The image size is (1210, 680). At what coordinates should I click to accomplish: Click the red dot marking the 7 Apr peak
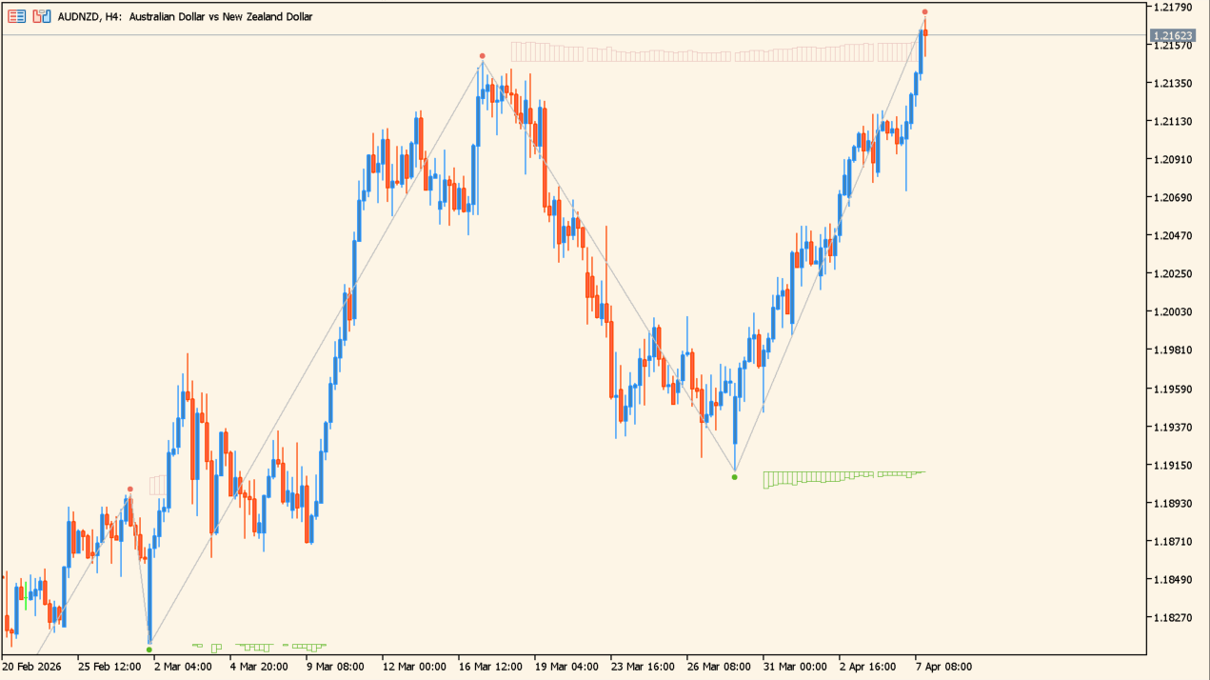pos(923,12)
